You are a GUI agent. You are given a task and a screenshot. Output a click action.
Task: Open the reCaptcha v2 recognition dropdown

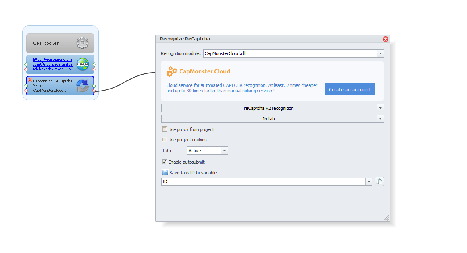pyautogui.click(x=380, y=108)
